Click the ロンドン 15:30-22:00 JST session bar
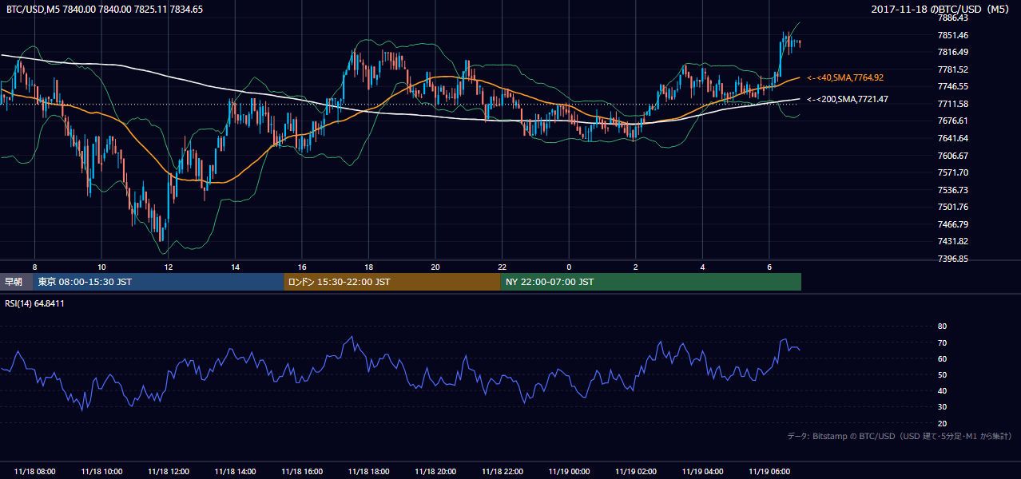The image size is (1021, 479). 392,282
